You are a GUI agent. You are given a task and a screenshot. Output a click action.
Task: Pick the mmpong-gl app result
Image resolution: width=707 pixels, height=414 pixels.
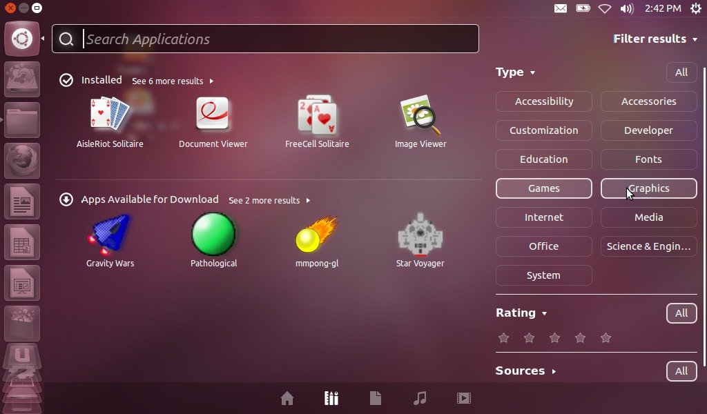(x=316, y=241)
